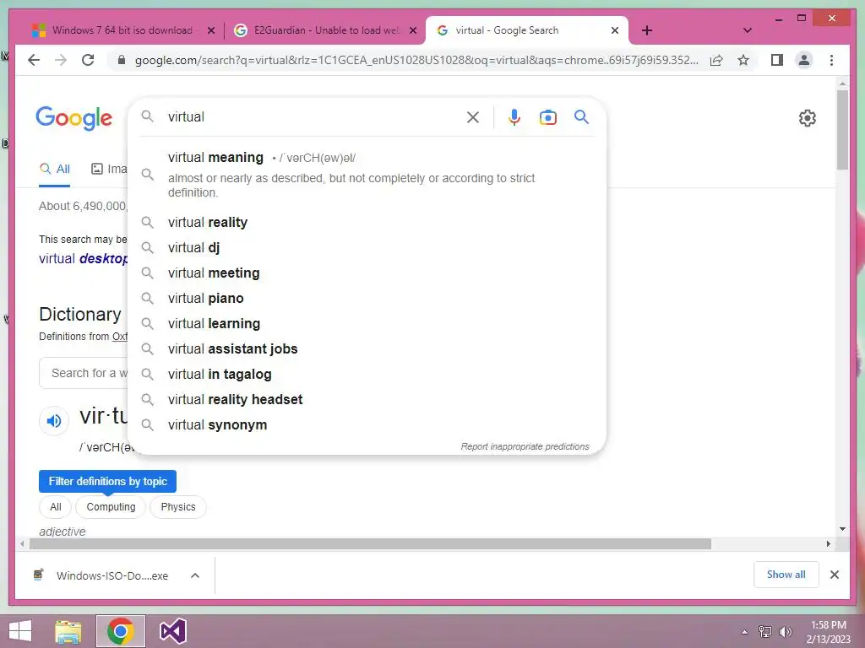Choose suggestion virtual reality
Image resolution: width=865 pixels, height=648 pixels.
click(x=367, y=222)
